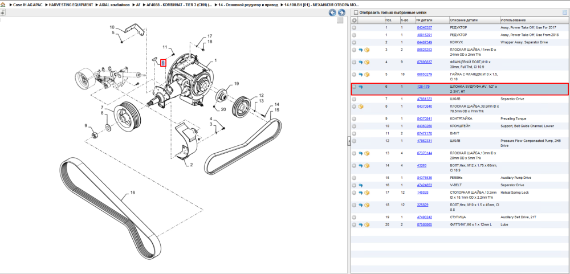The width and height of the screenshot is (570, 274).
Task: Click the blue arrow icon for part 87376144
Action: 361,153
